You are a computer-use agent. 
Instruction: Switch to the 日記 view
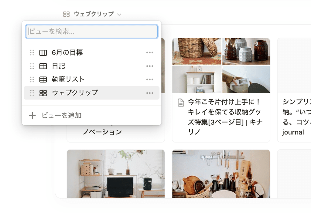(x=92, y=66)
